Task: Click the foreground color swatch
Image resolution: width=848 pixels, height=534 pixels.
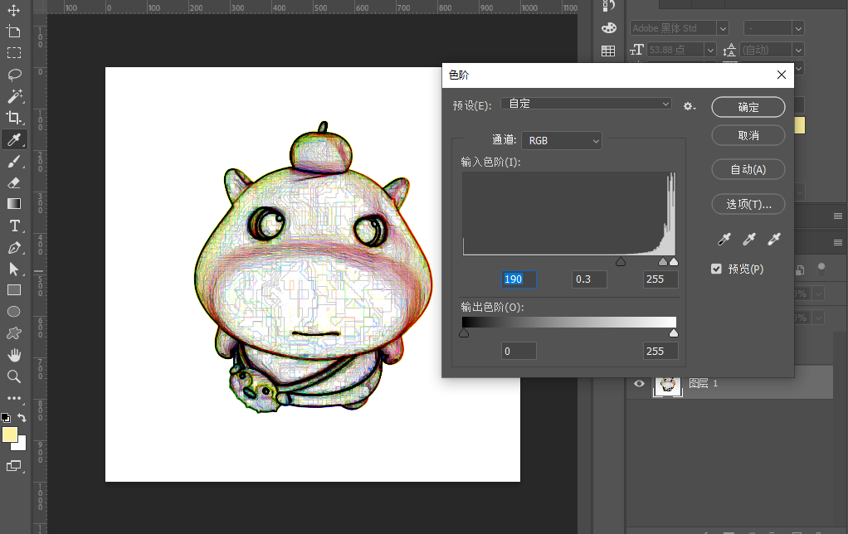Action: pyautogui.click(x=9, y=434)
